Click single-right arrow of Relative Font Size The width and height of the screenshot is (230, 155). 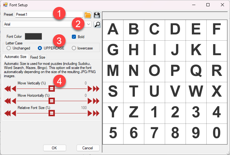click(90, 113)
